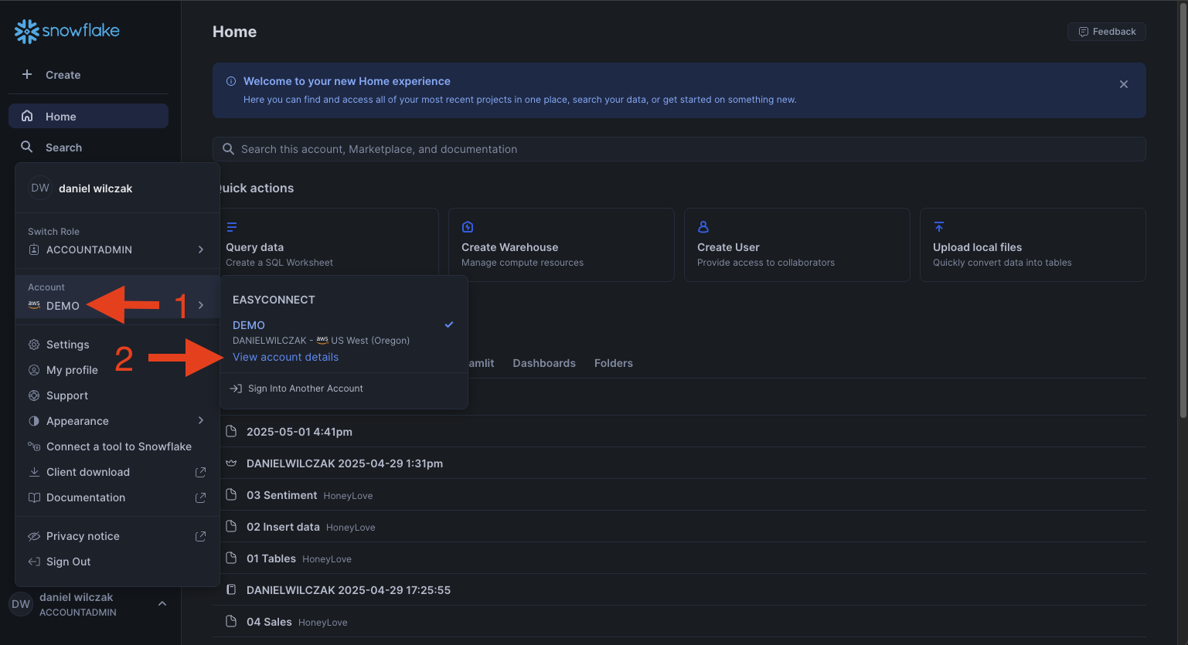Screen dimensions: 1188x645
Task: Expand the Switch Role ACCOUNTADMIN submenu
Action: 200,250
